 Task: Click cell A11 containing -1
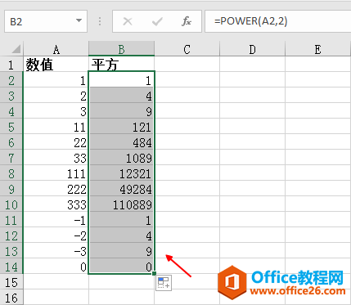56,219
